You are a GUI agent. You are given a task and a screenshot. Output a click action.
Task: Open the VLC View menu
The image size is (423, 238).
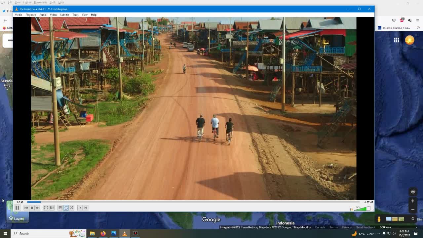85,15
